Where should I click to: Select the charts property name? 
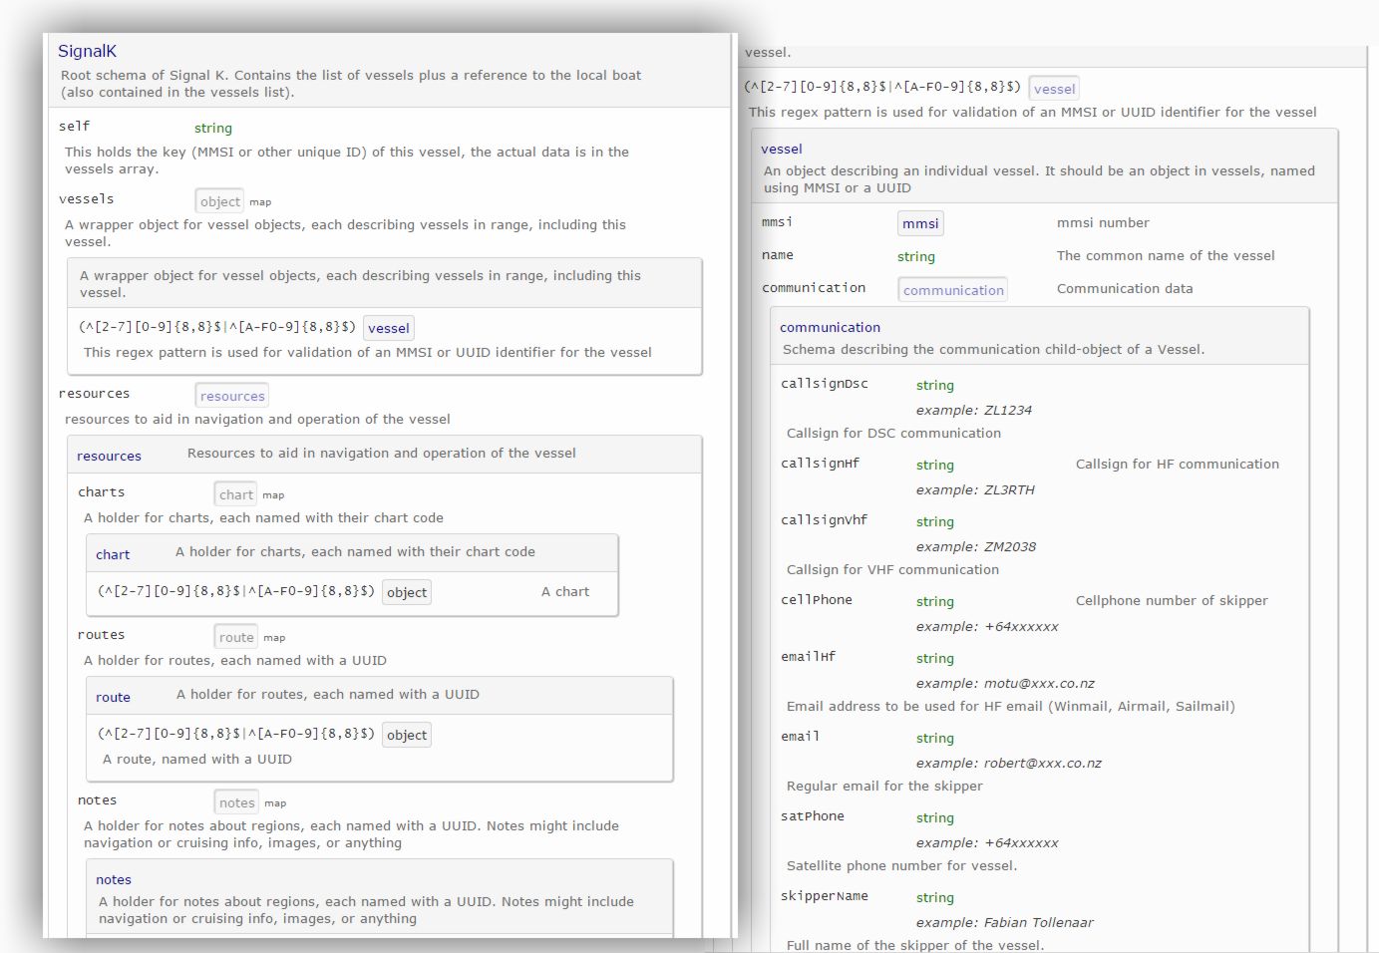(x=101, y=491)
